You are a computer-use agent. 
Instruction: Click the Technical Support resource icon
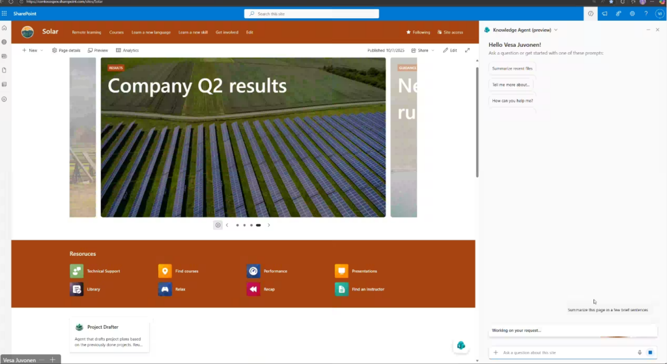pos(76,271)
